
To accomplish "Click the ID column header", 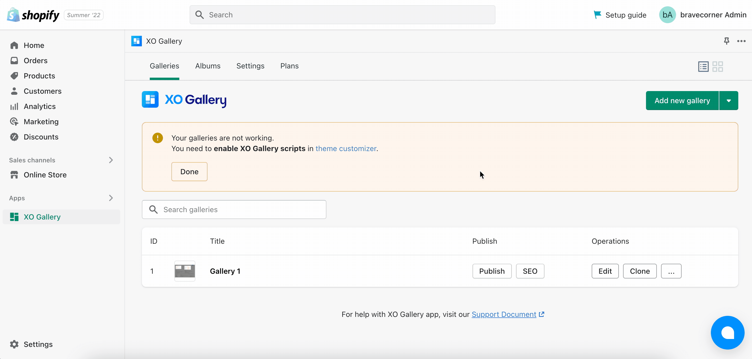I will pyautogui.click(x=154, y=241).
